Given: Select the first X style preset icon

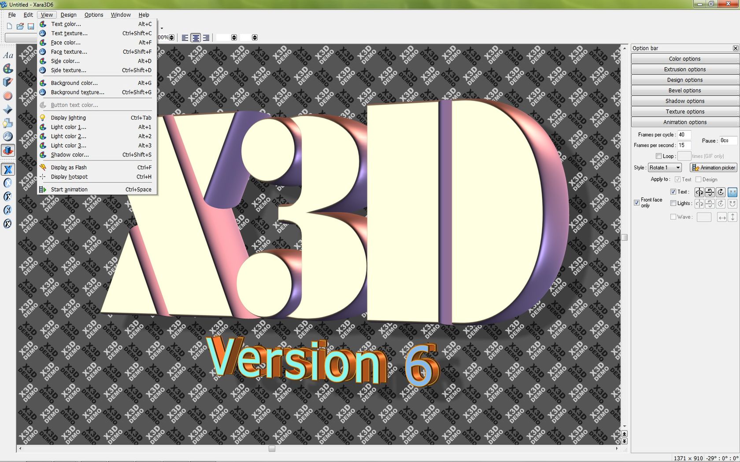Looking at the screenshot, I should (8, 169).
